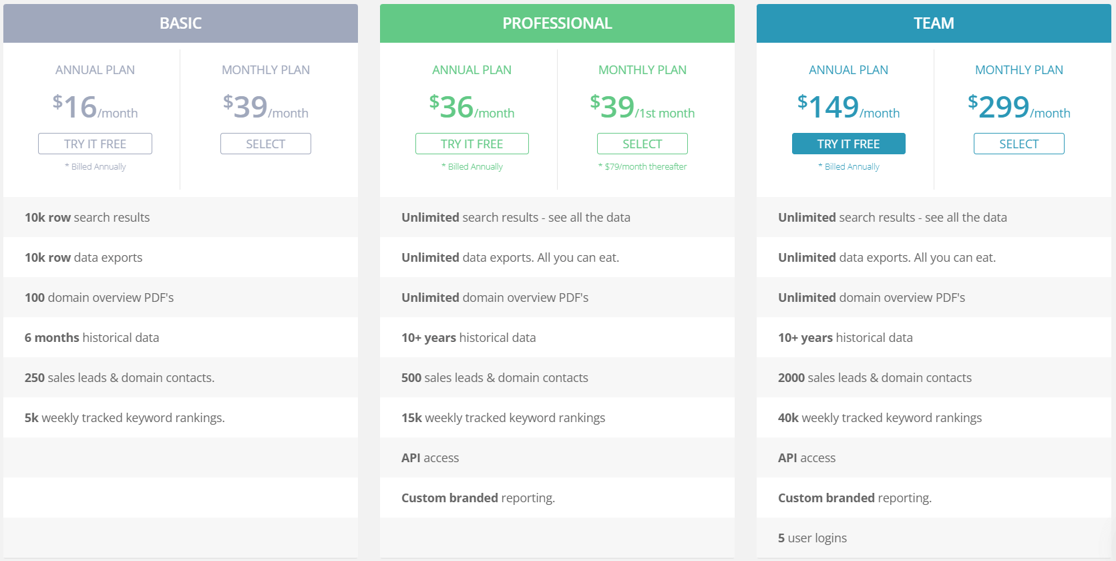The image size is (1116, 561).
Task: Select the Basic monthly plan
Action: [x=266, y=144]
